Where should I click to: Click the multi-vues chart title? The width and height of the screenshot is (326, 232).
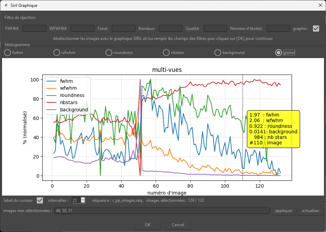(167, 70)
